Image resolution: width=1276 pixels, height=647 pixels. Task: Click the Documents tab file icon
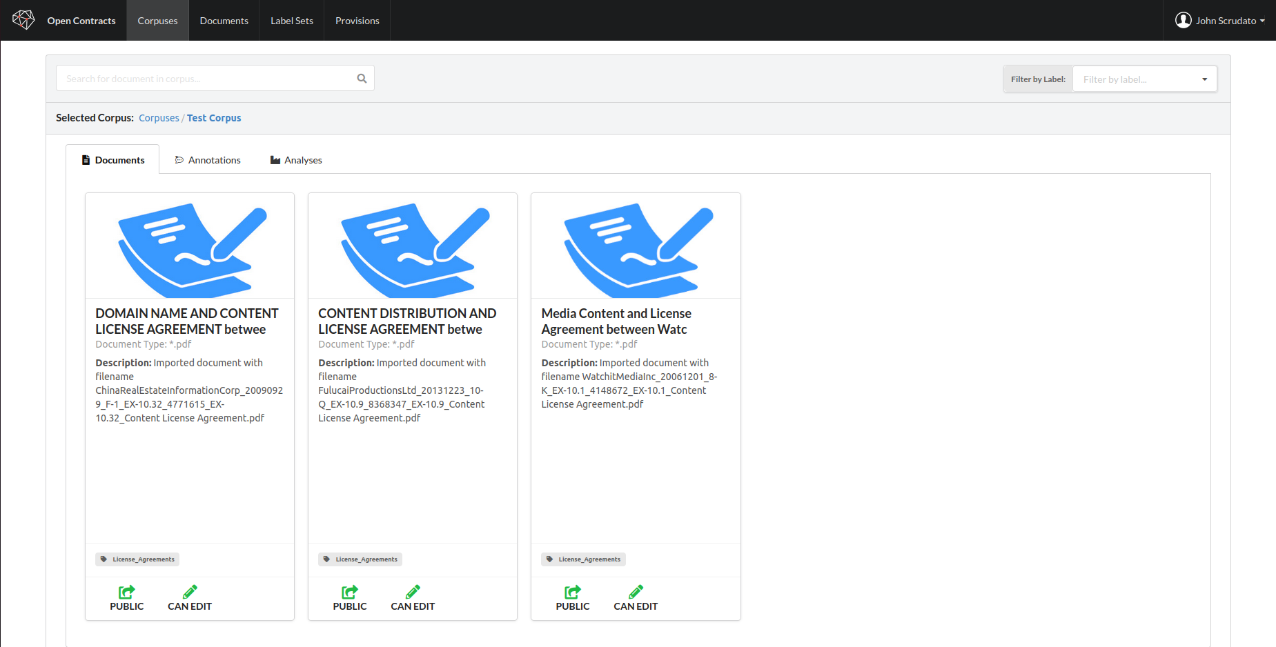[86, 160]
